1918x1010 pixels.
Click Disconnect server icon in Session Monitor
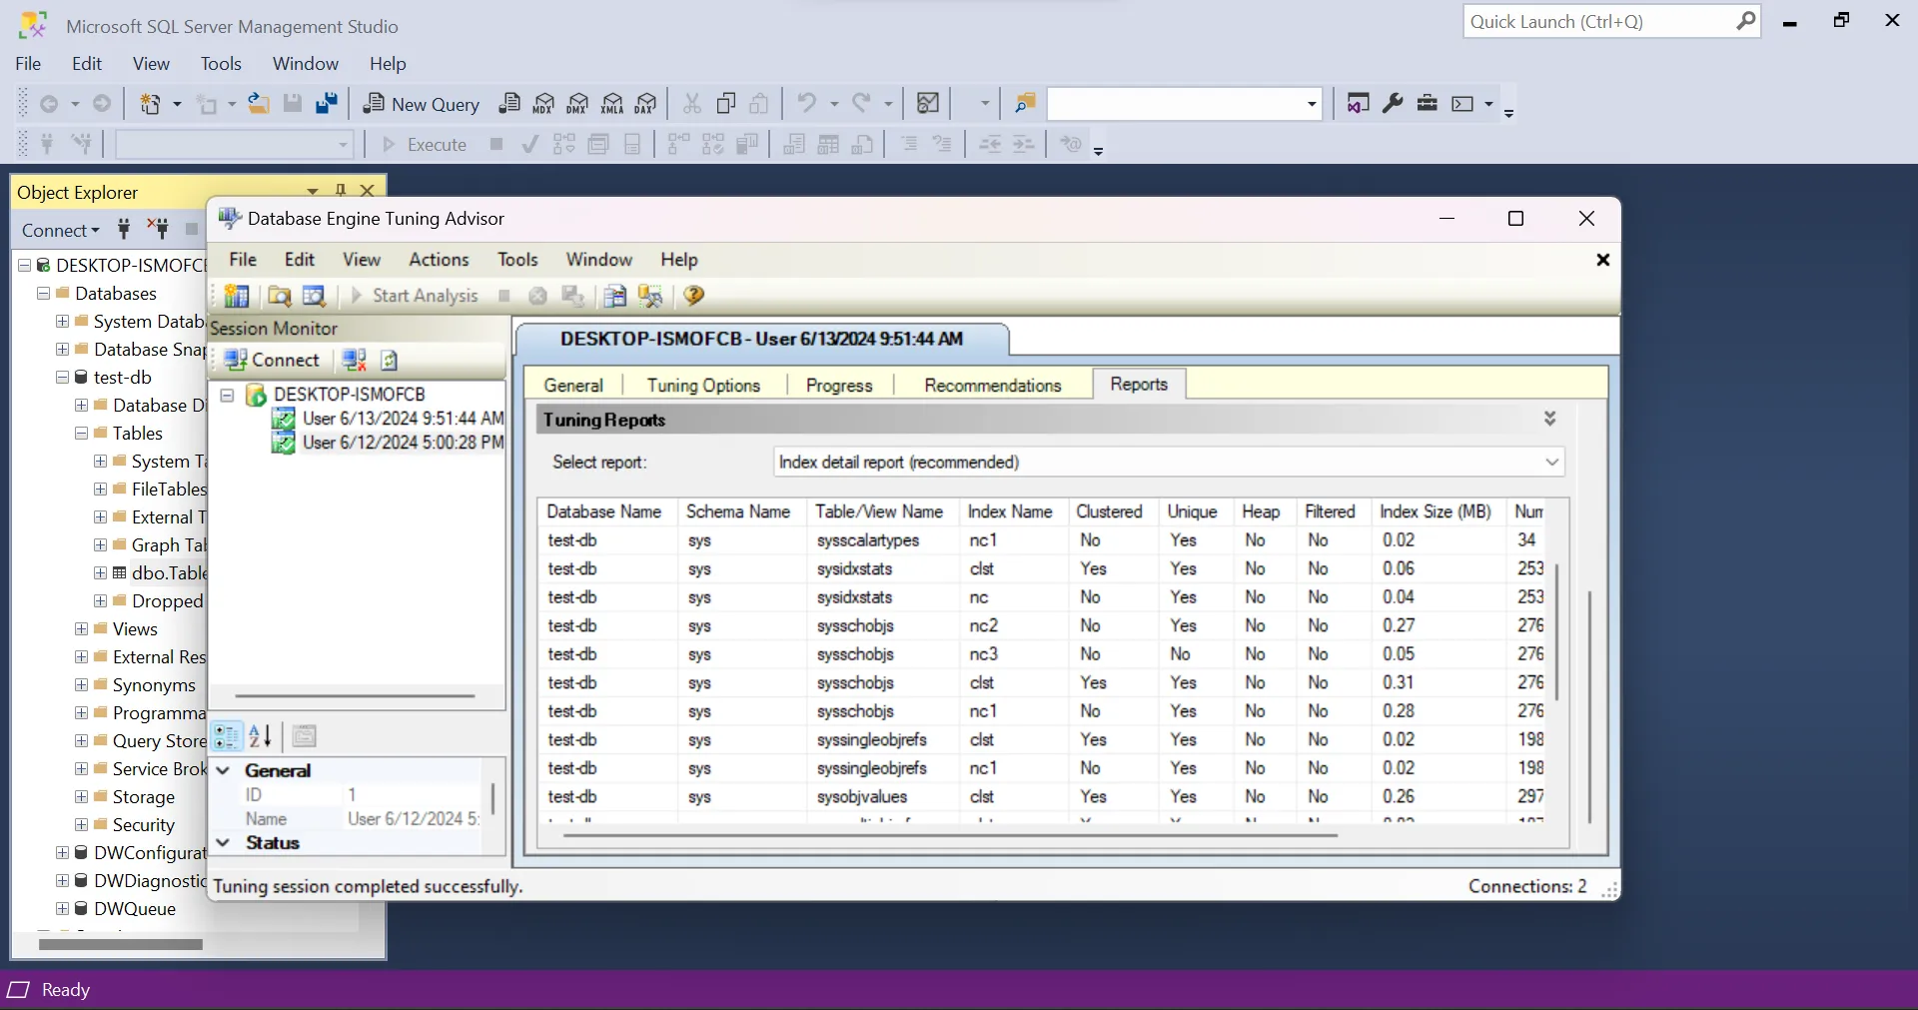(x=354, y=360)
